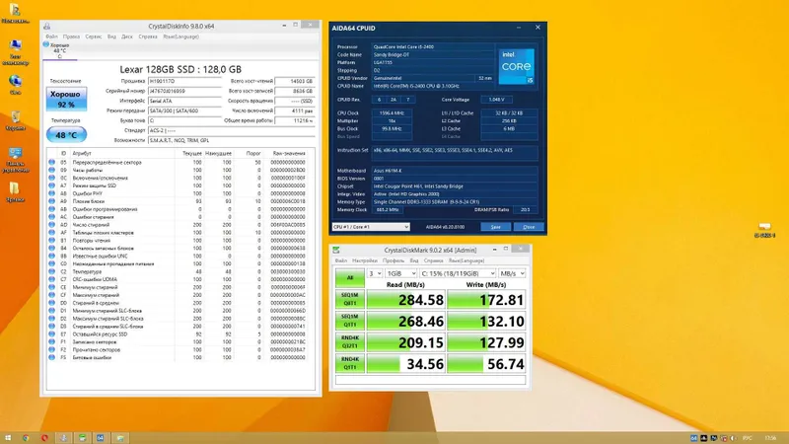Screen dimensions: 789x444
Task: Select the Control Panel desktop icon
Action: point(15,159)
